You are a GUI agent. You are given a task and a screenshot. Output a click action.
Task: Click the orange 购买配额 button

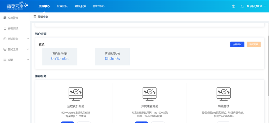click(254, 45)
